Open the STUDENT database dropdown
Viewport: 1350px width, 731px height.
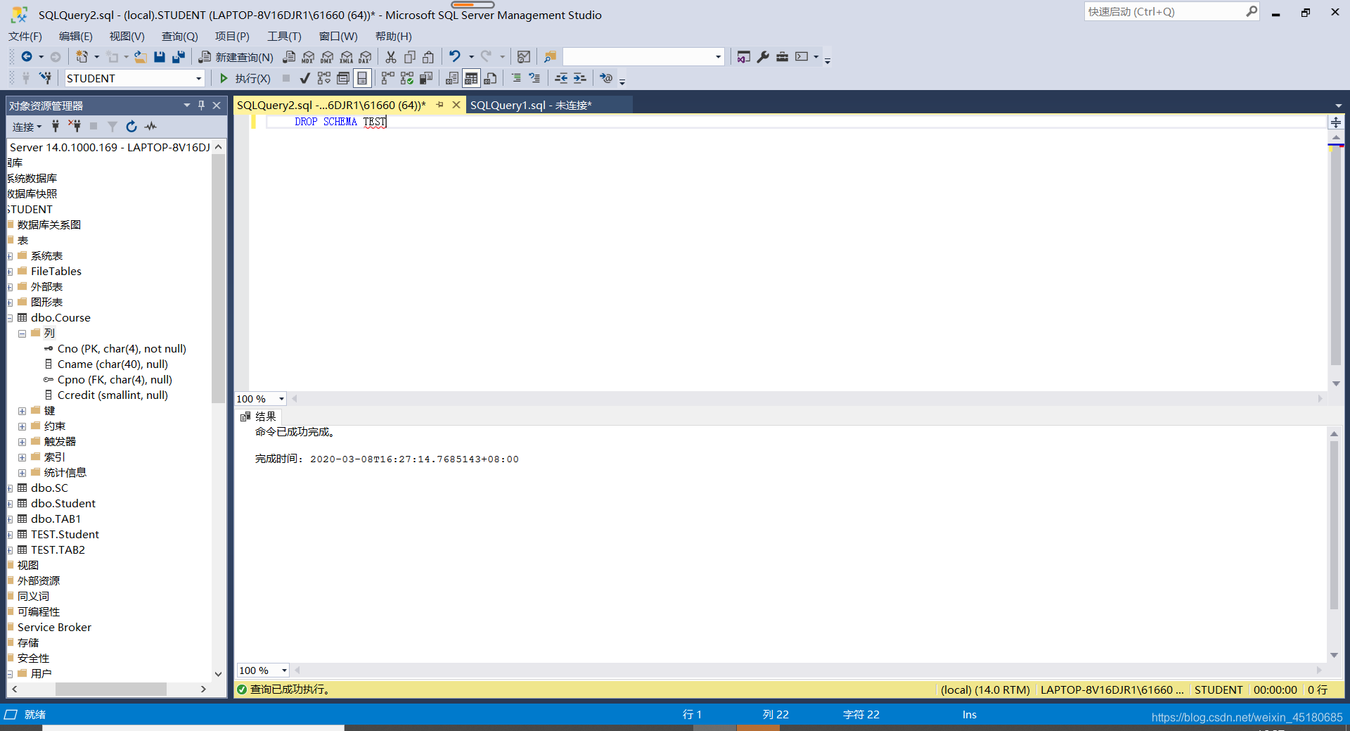point(198,78)
